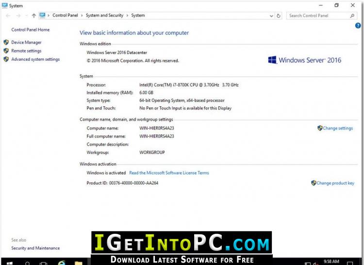Open Device Manager from the sidebar
This screenshot has height=265, width=364.
click(26, 42)
